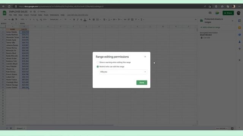This screenshot has width=243, height=136.
Task: Click the Undo arrow in the toolbar
Action: click(6, 20)
